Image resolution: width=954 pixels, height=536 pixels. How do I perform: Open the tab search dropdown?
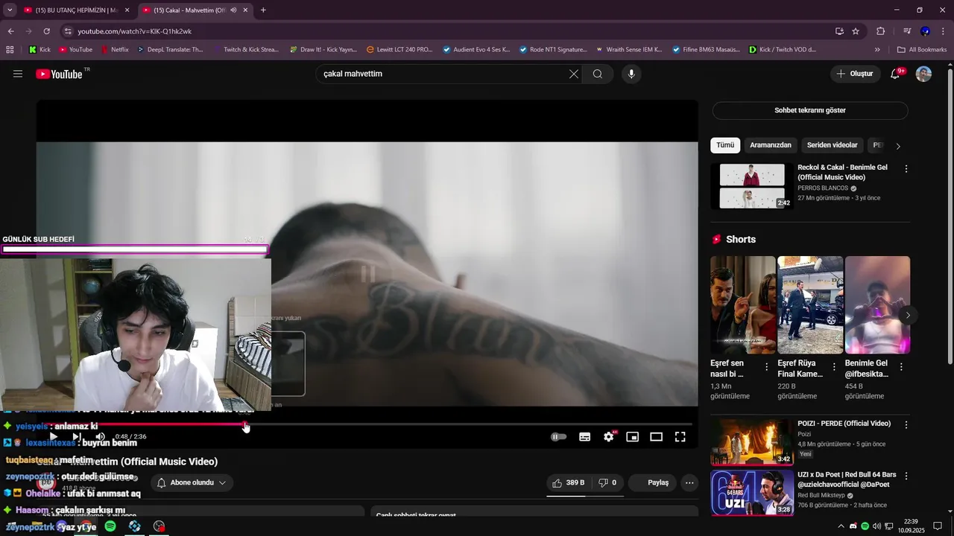[10, 10]
